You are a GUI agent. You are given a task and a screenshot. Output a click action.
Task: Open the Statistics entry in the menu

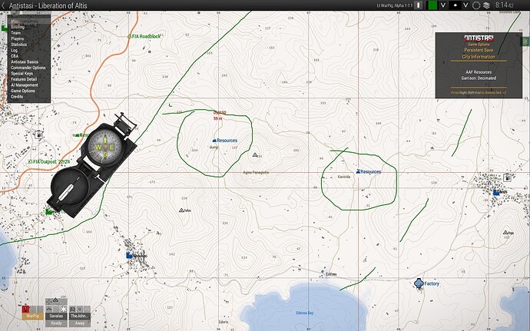click(18, 45)
